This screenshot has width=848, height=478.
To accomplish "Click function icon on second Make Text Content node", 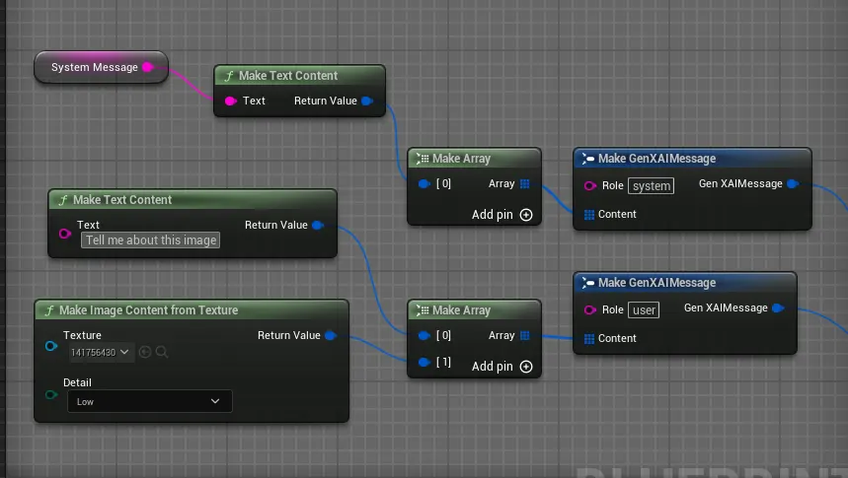I will tap(63, 200).
